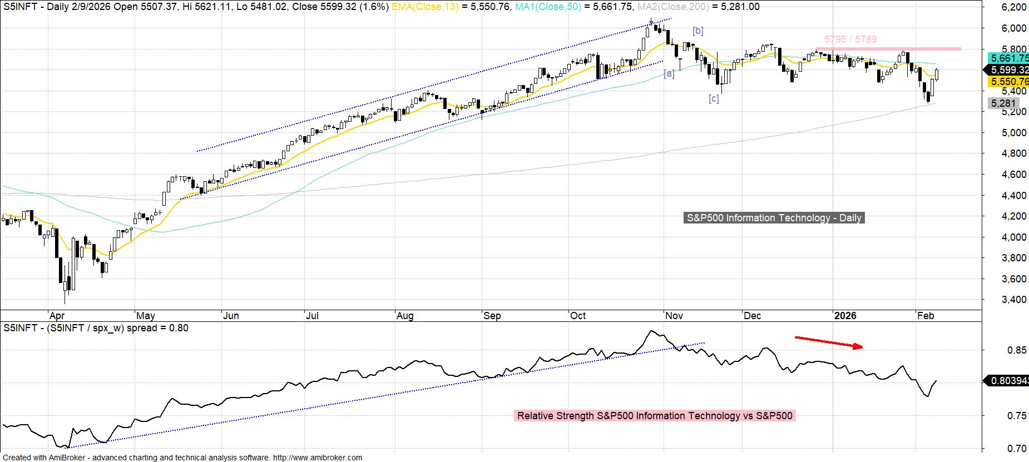
Task: Click the gray 5,281 MA200 price tag
Action: coord(1003,103)
